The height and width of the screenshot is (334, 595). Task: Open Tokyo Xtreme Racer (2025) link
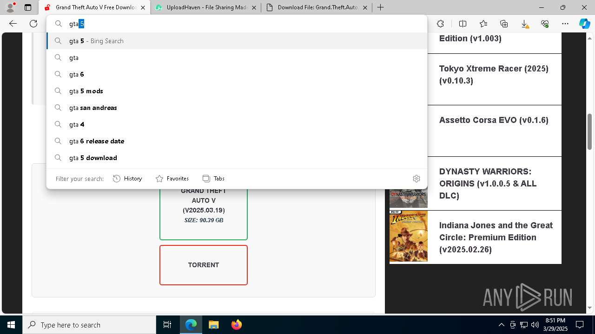click(494, 75)
